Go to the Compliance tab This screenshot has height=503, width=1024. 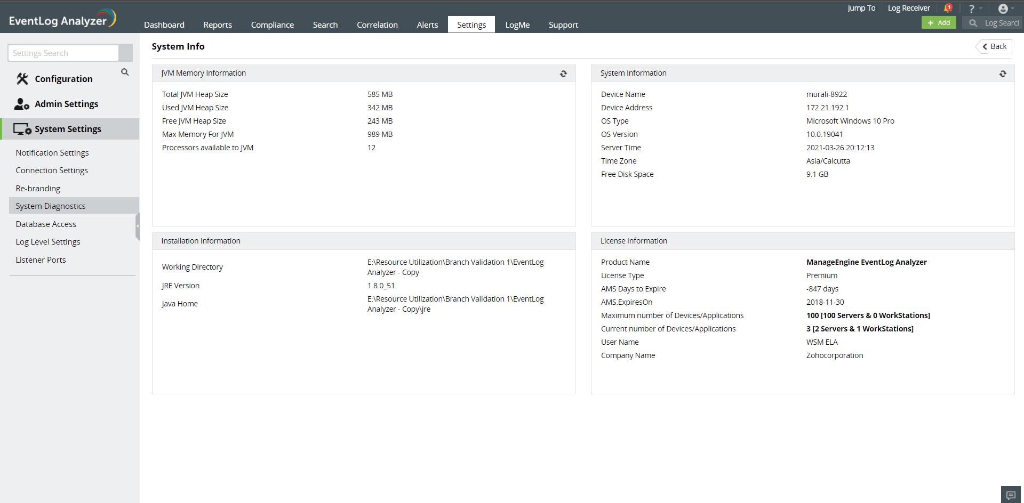click(x=273, y=25)
